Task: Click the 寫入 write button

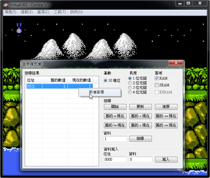Action: coord(166,159)
